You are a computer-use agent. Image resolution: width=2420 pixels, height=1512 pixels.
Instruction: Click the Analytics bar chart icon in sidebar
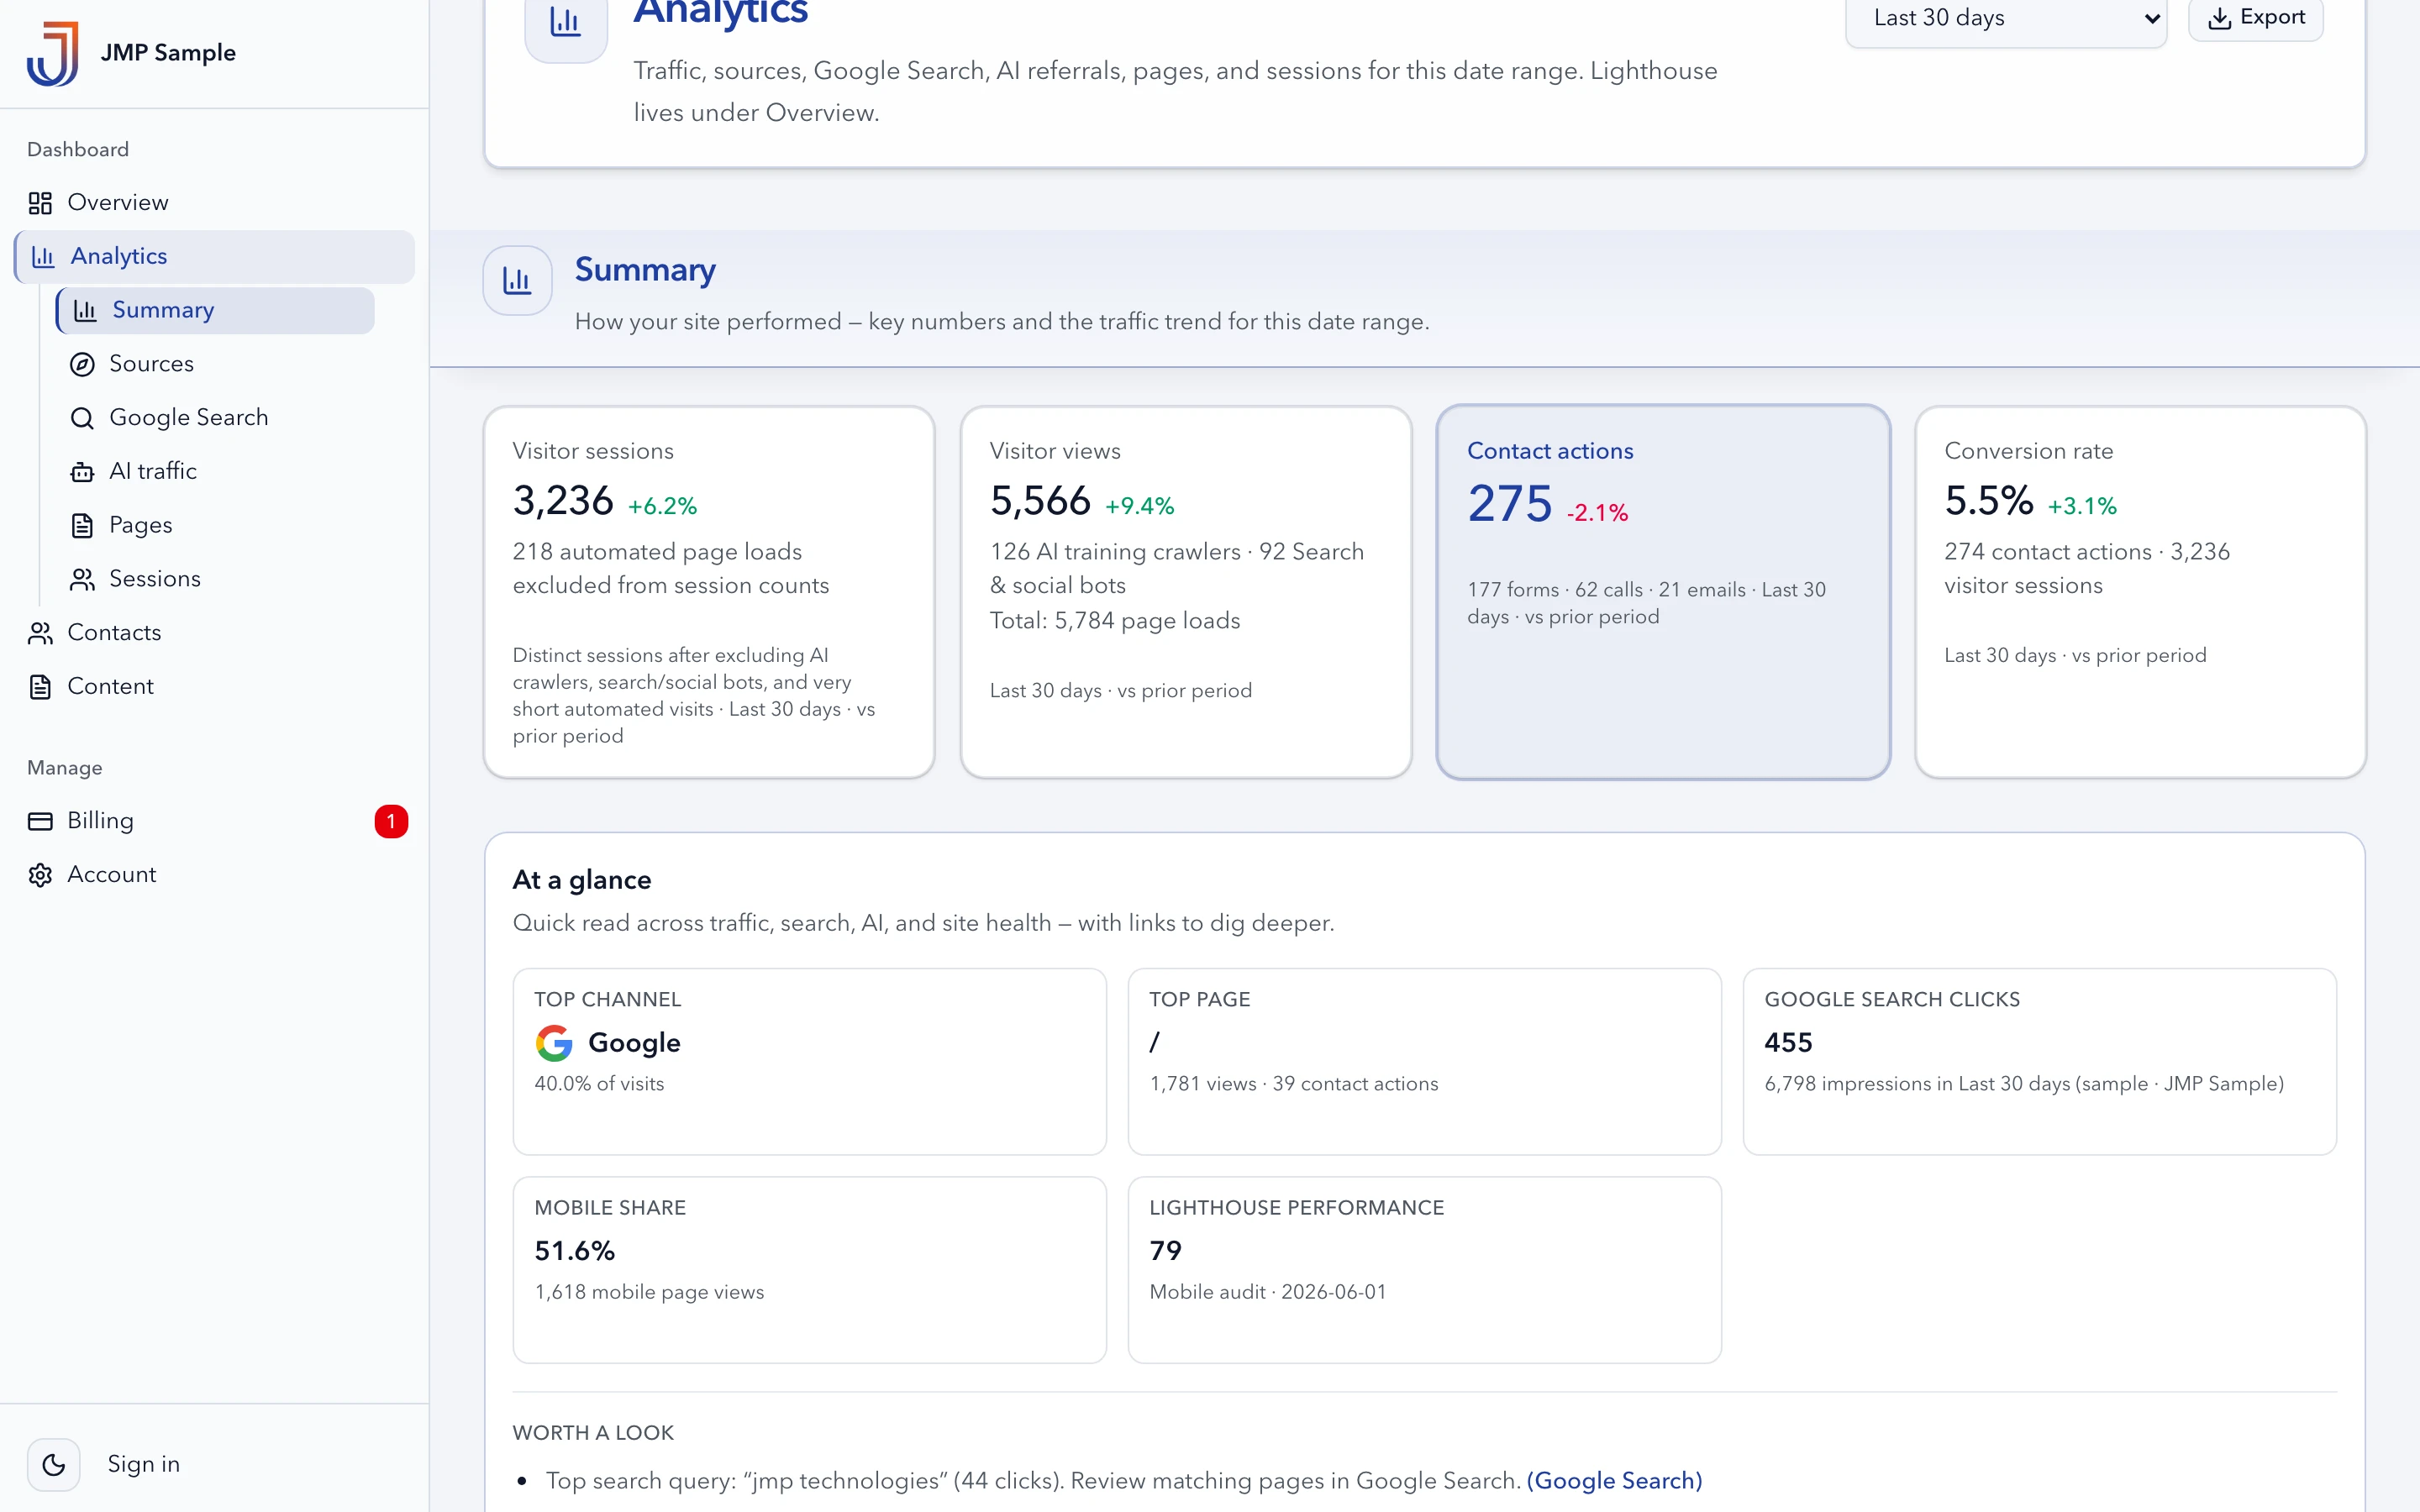(x=43, y=257)
